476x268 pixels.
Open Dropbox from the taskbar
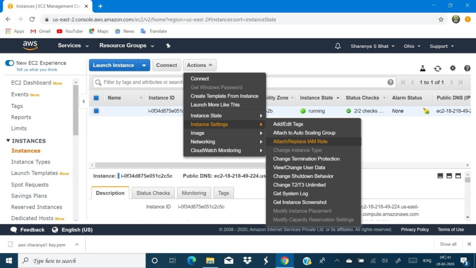coord(247,261)
